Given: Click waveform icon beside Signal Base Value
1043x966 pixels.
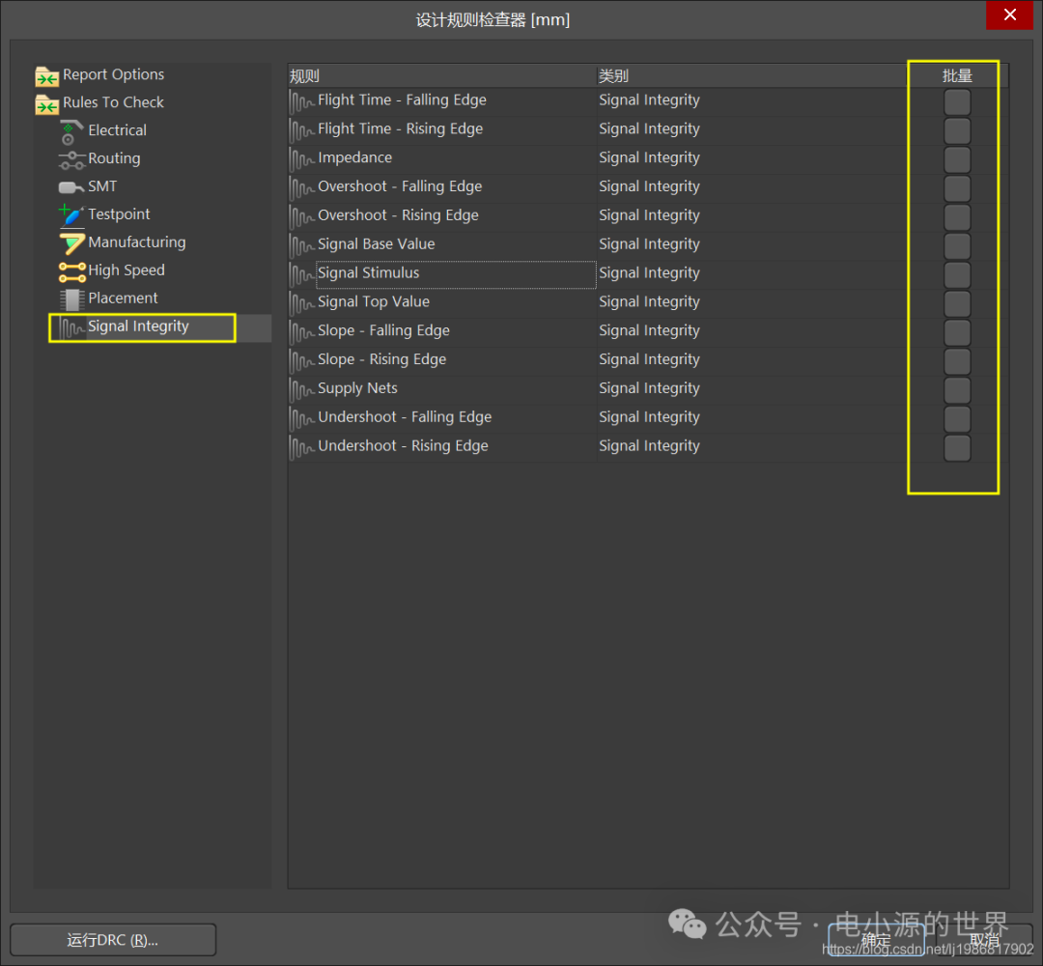Looking at the screenshot, I should coord(302,245).
